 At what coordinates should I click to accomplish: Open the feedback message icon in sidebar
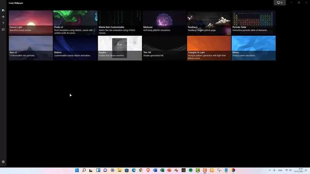(x=3, y=29)
